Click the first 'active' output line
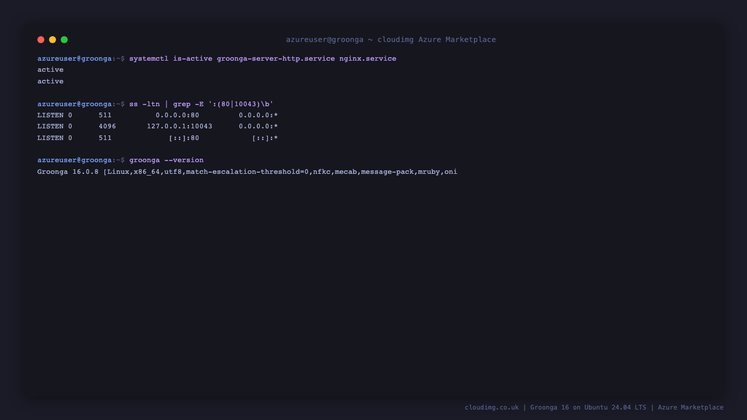The width and height of the screenshot is (747, 420). click(x=50, y=70)
